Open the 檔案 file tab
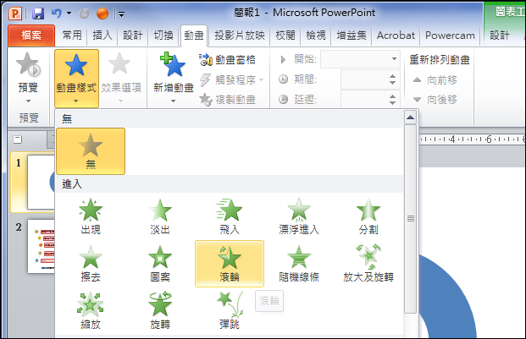This screenshot has height=339, width=526. click(31, 36)
